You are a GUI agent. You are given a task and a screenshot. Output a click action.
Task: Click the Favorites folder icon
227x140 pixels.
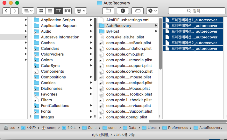[x=37, y=94]
